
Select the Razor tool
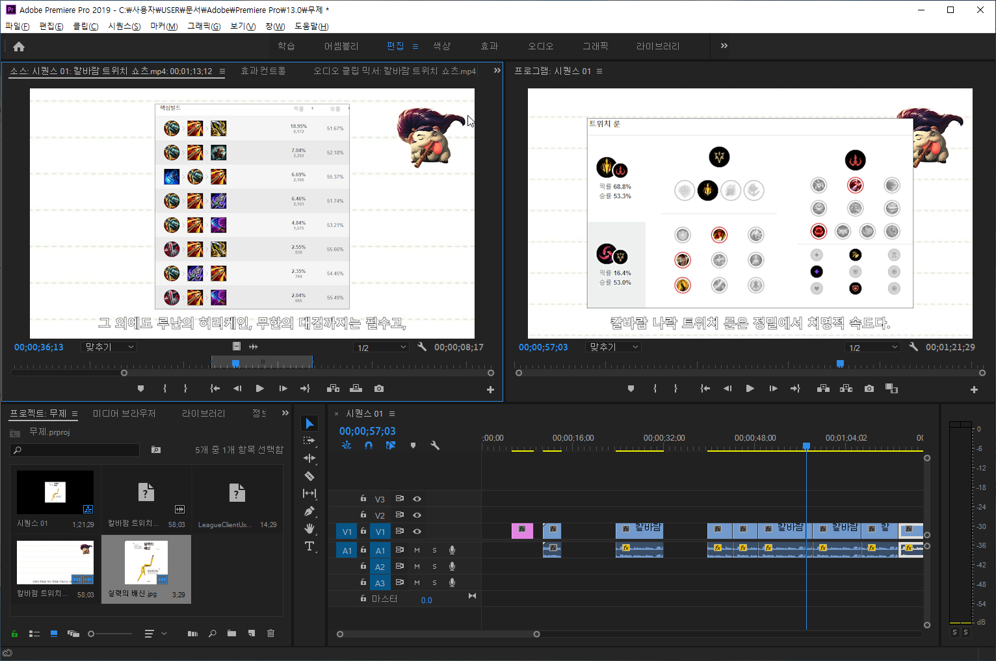pos(309,476)
